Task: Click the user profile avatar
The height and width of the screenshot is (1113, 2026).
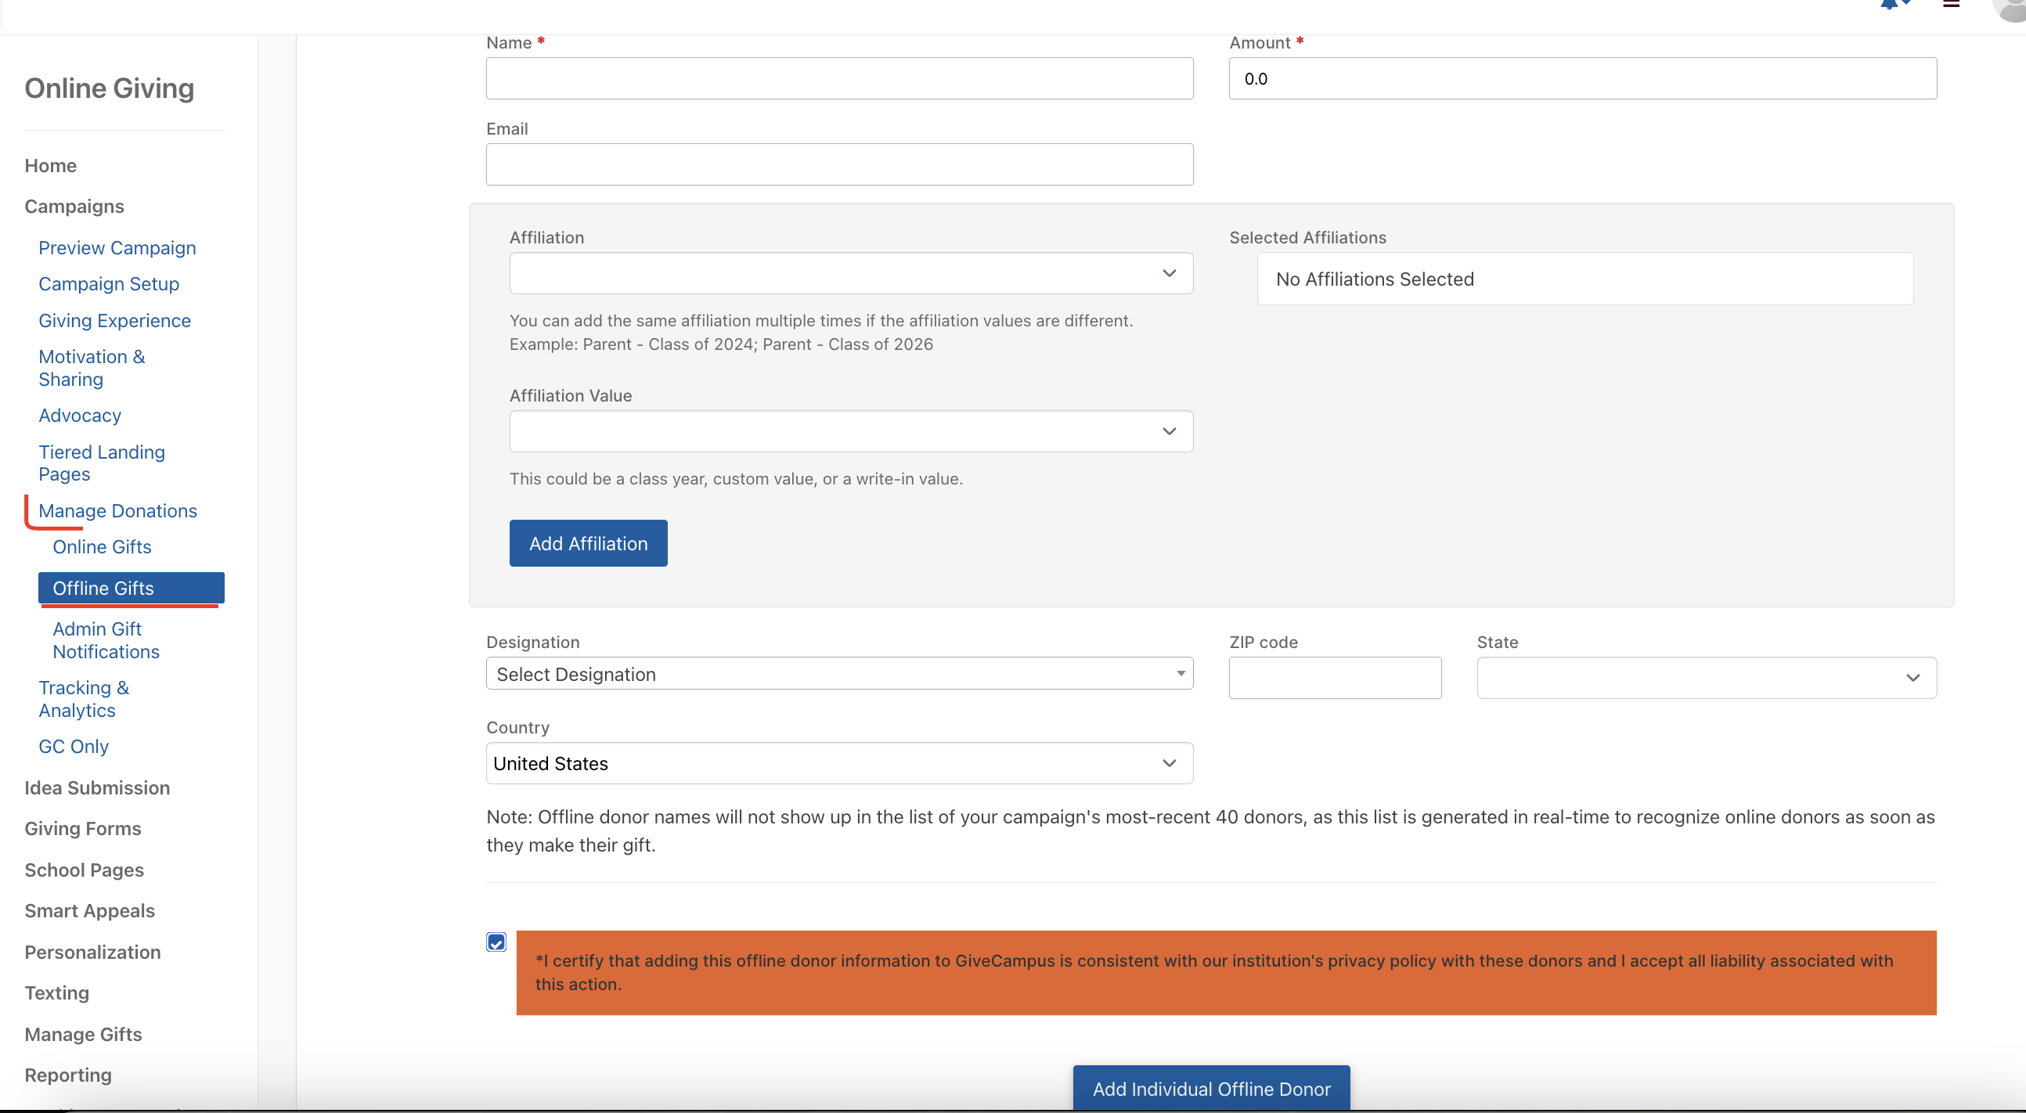Action: (2012, 8)
